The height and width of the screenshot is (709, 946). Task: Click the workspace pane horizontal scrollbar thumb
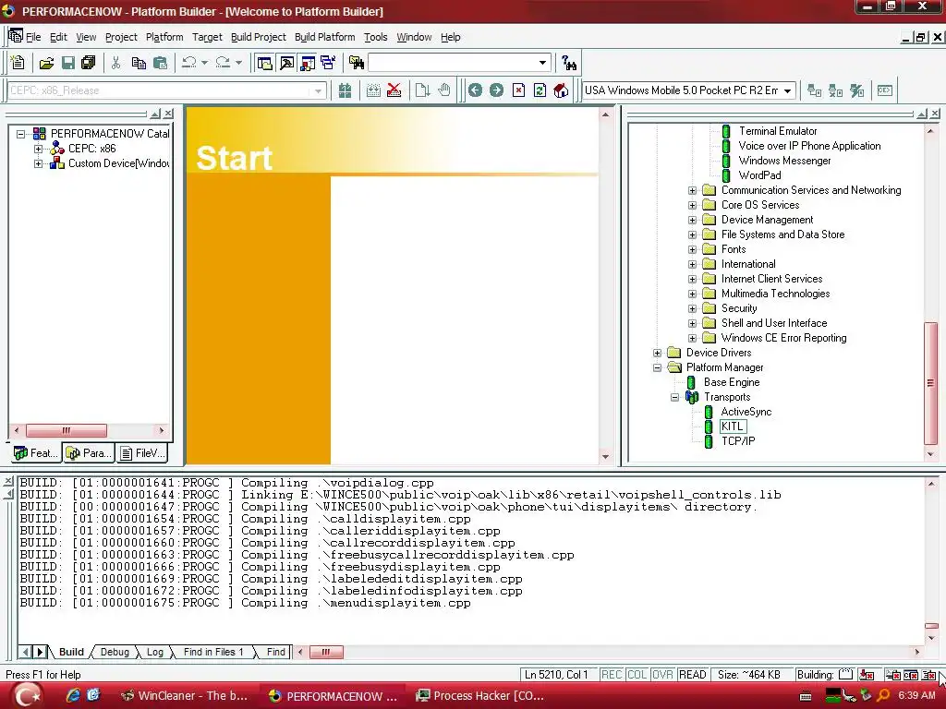tap(67, 430)
